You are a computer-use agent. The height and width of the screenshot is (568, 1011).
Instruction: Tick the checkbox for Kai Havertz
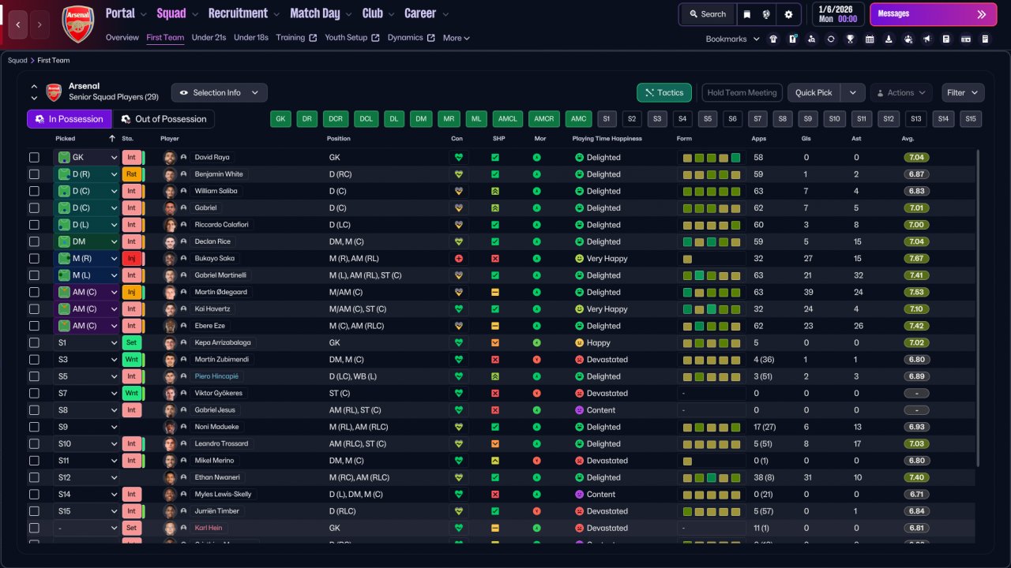tap(34, 309)
